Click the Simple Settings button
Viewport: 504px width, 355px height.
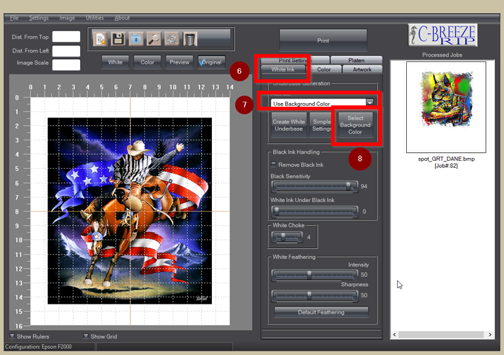pyautogui.click(x=321, y=125)
